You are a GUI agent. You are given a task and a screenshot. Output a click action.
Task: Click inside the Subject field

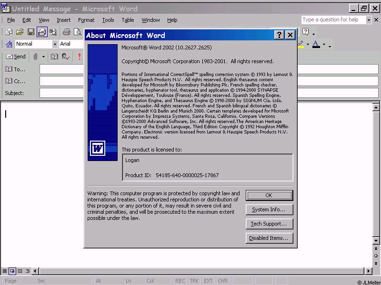(209, 93)
